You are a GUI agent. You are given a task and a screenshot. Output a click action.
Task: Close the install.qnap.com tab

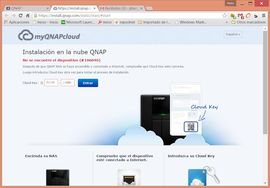pyautogui.click(x=94, y=8)
